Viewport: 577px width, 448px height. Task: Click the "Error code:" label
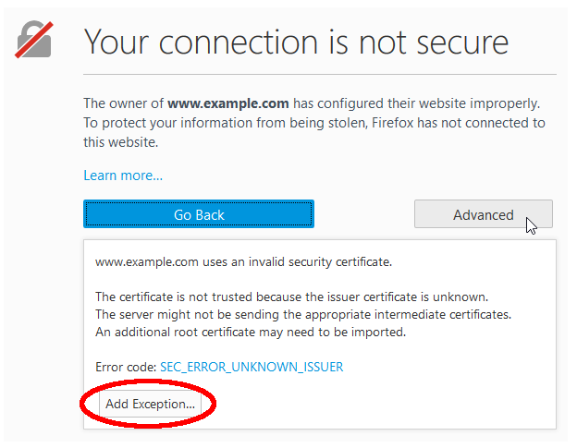tap(126, 367)
